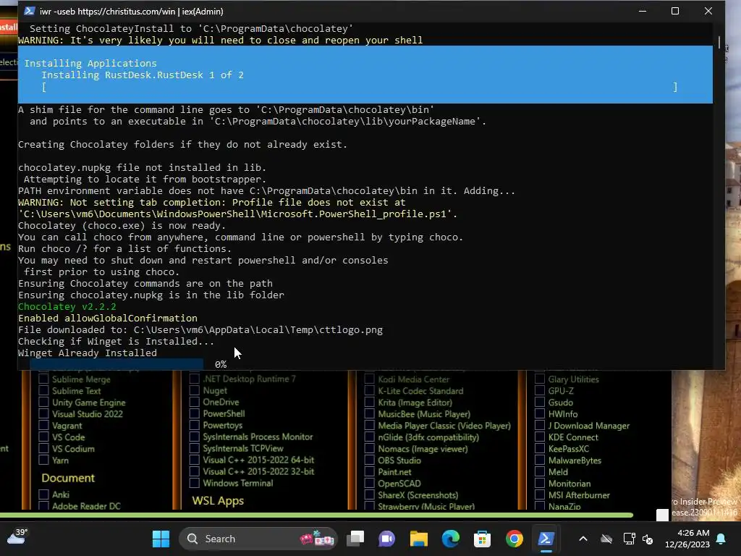Check the GPU-Z checkbox
741x556 pixels.
pyautogui.click(x=540, y=390)
